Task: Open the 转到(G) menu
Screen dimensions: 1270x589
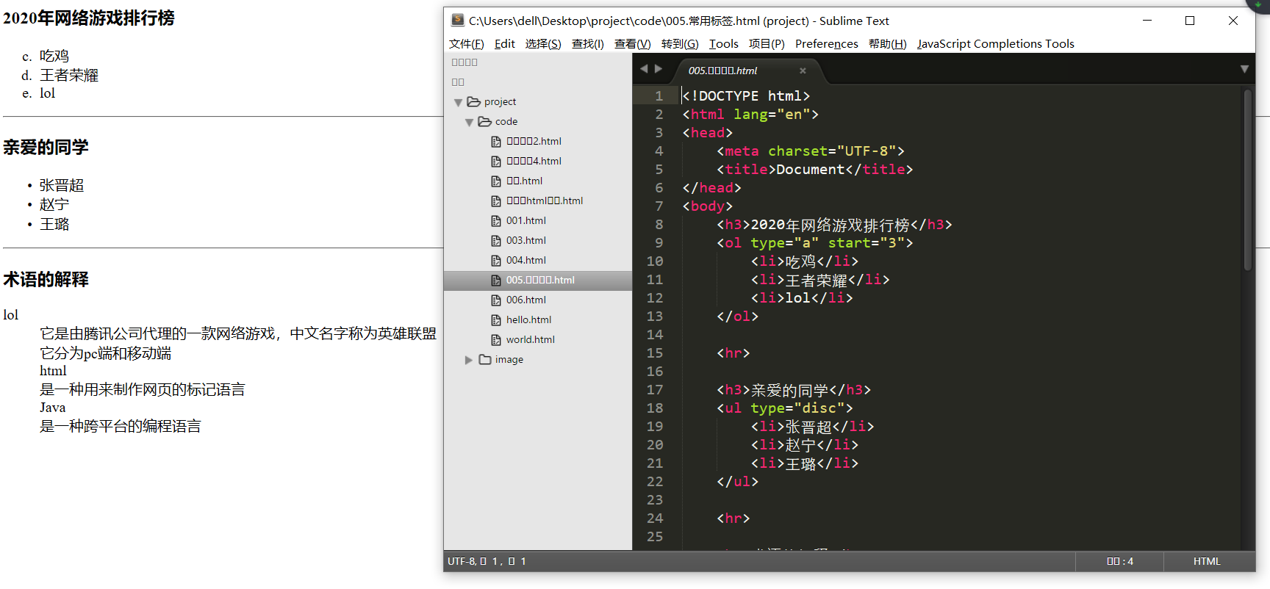Action: [x=680, y=44]
